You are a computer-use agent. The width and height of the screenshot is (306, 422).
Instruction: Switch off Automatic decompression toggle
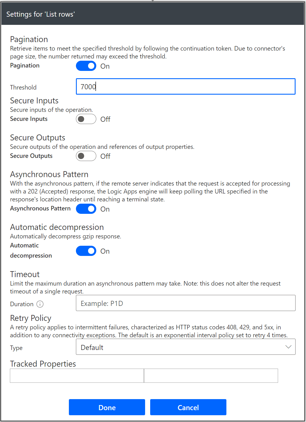click(x=86, y=251)
